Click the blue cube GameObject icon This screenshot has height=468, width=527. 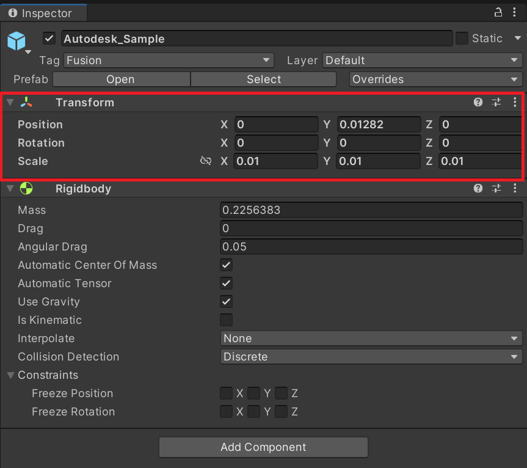point(16,41)
